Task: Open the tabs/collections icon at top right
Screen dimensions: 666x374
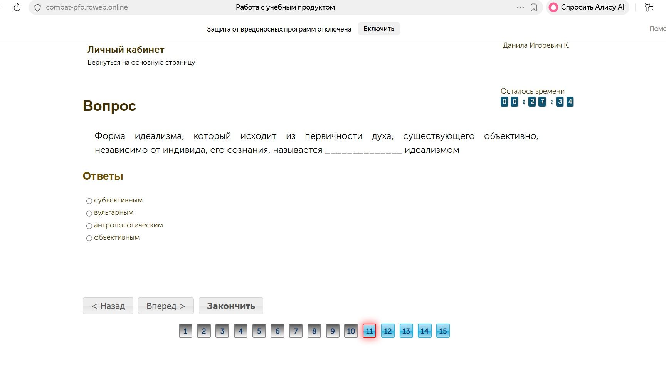Action: [649, 7]
